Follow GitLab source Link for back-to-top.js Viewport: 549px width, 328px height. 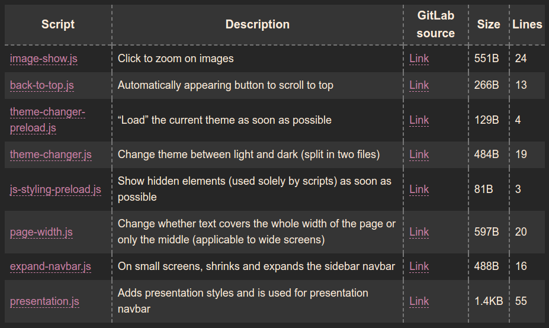point(419,85)
